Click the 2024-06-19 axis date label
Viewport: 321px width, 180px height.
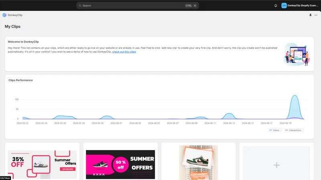click(x=285, y=123)
